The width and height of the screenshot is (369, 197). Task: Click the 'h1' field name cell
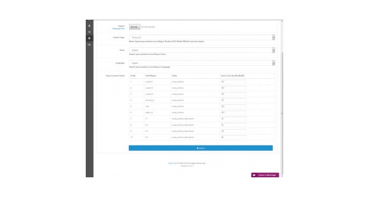tap(157, 119)
